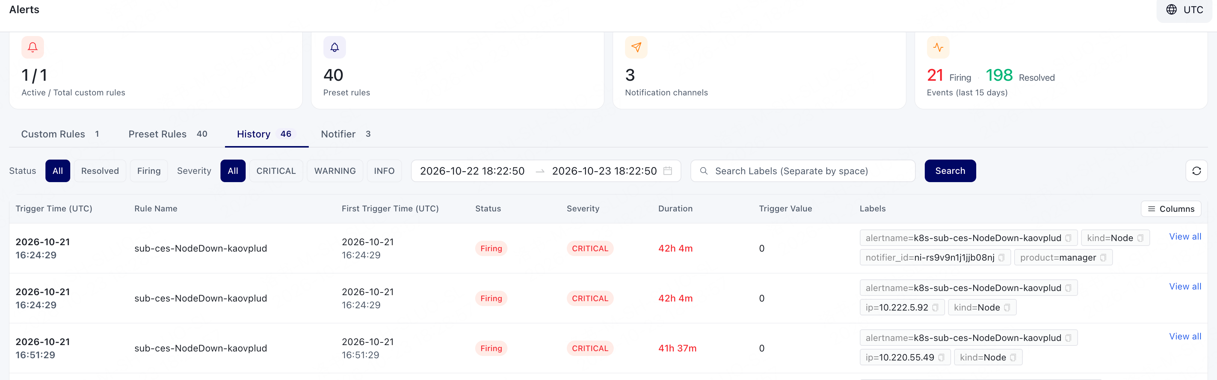Open the calendar icon in date range
The image size is (1217, 380).
pyautogui.click(x=667, y=171)
